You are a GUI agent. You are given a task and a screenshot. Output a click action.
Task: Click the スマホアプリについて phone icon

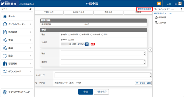pyautogui.click(x=5, y=92)
